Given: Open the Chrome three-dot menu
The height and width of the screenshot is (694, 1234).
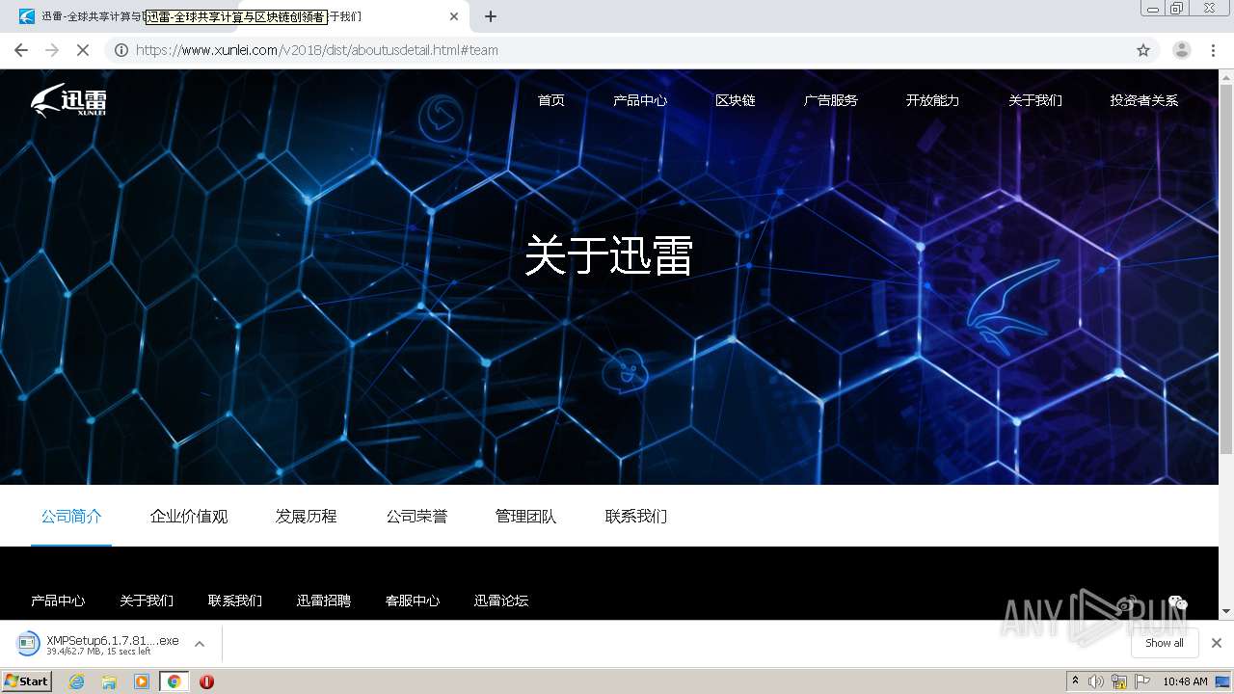Looking at the screenshot, I should pos(1213,50).
